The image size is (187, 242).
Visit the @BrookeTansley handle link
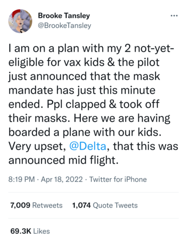click(x=64, y=26)
